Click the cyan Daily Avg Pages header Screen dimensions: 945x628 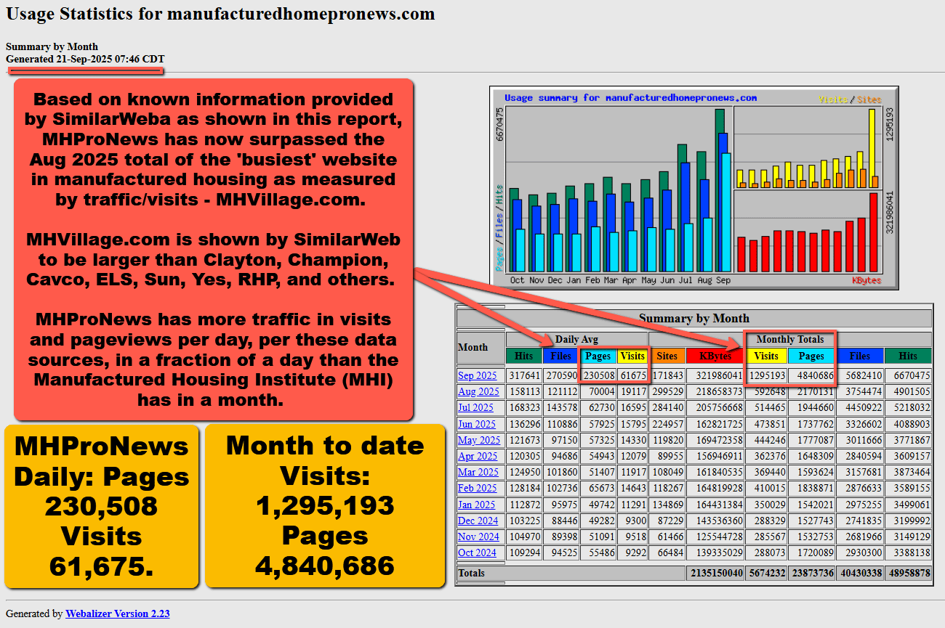pos(598,356)
